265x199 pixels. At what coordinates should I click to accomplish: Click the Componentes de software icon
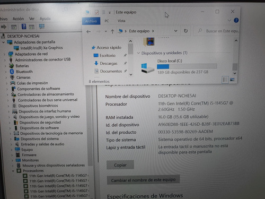[13, 89]
